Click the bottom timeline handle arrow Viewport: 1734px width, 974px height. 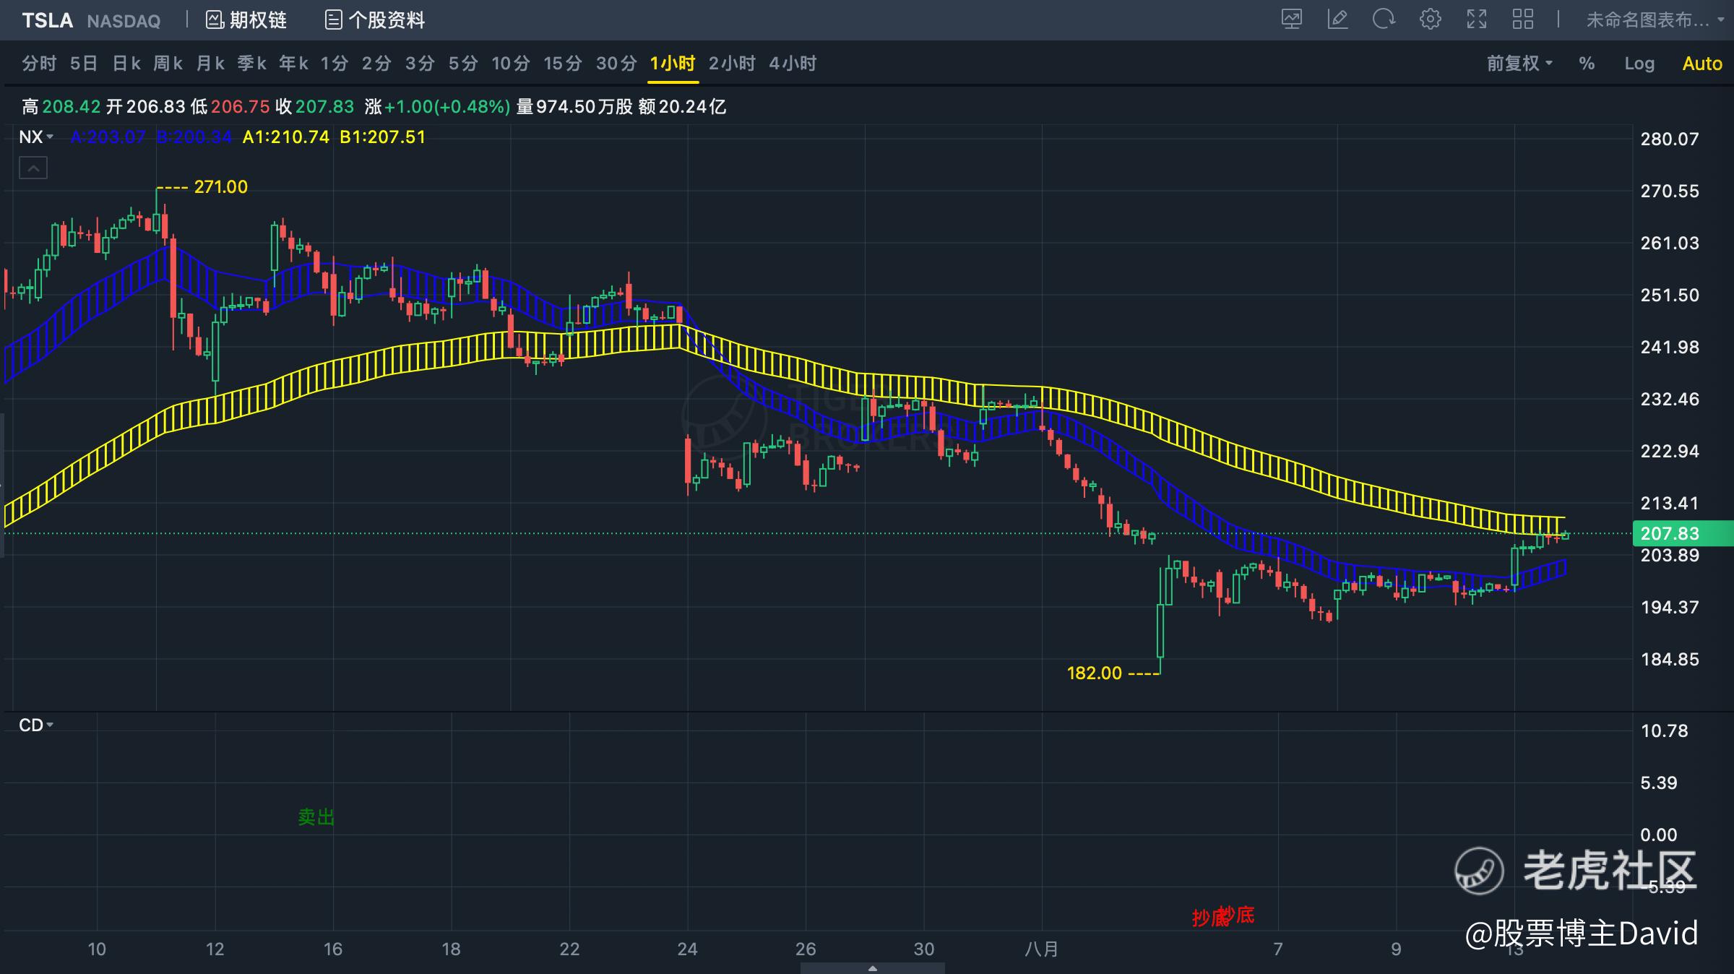(x=872, y=968)
